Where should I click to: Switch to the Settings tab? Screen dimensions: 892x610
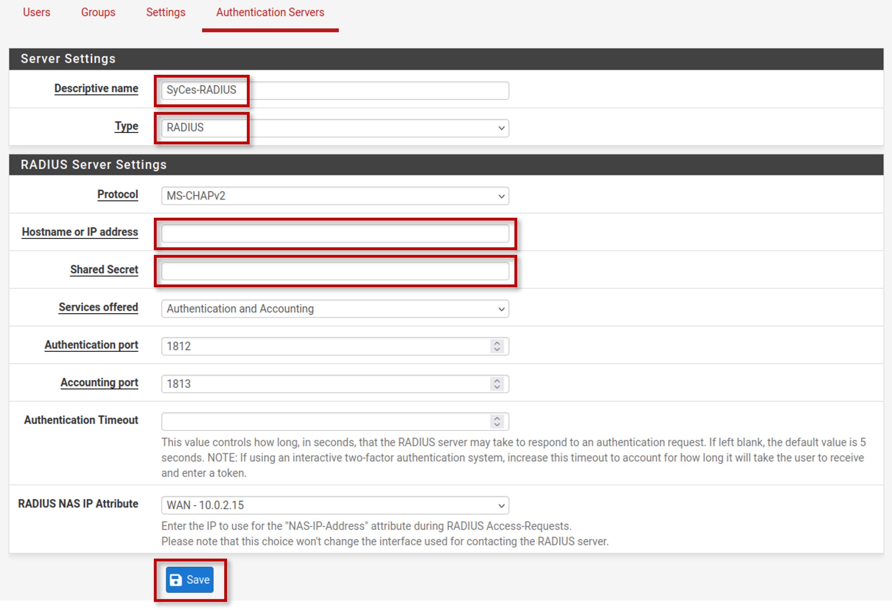point(166,12)
